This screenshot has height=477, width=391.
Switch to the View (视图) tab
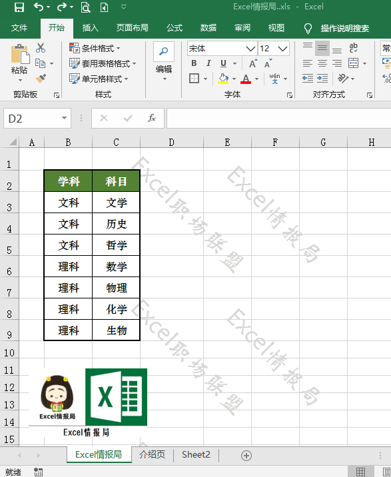click(x=276, y=28)
